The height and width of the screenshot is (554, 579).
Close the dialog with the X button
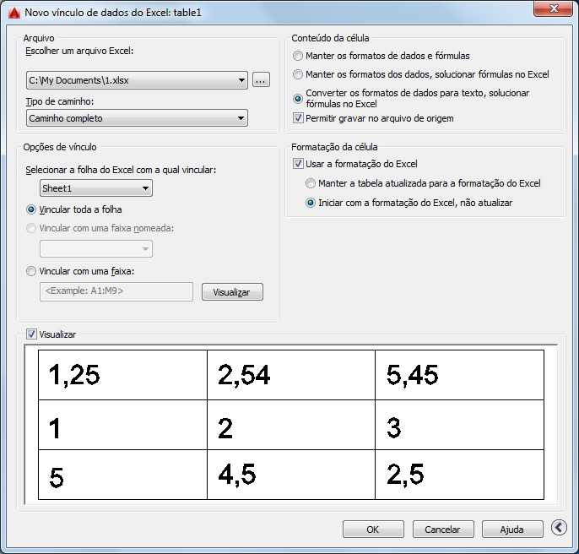[x=553, y=8]
